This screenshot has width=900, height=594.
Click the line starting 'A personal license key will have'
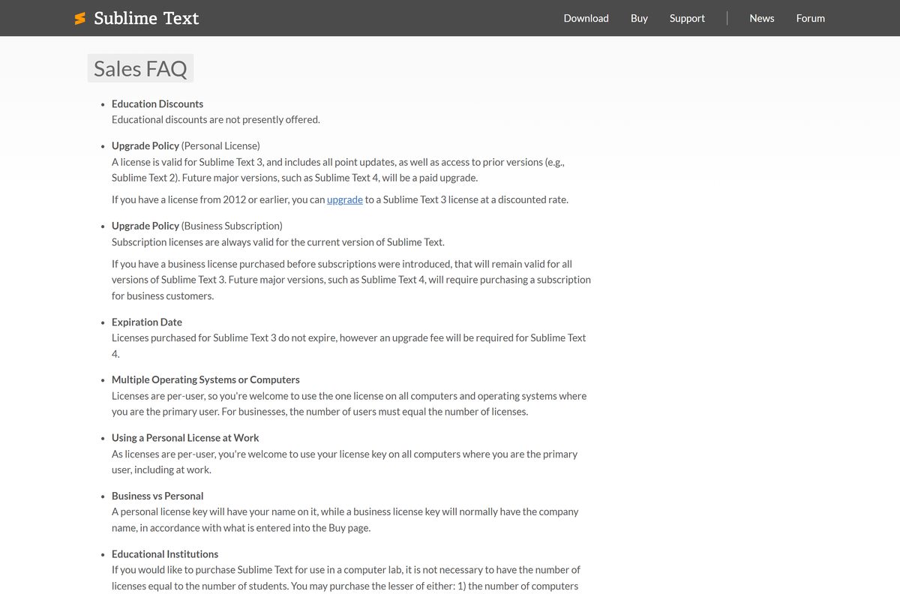[x=345, y=511]
